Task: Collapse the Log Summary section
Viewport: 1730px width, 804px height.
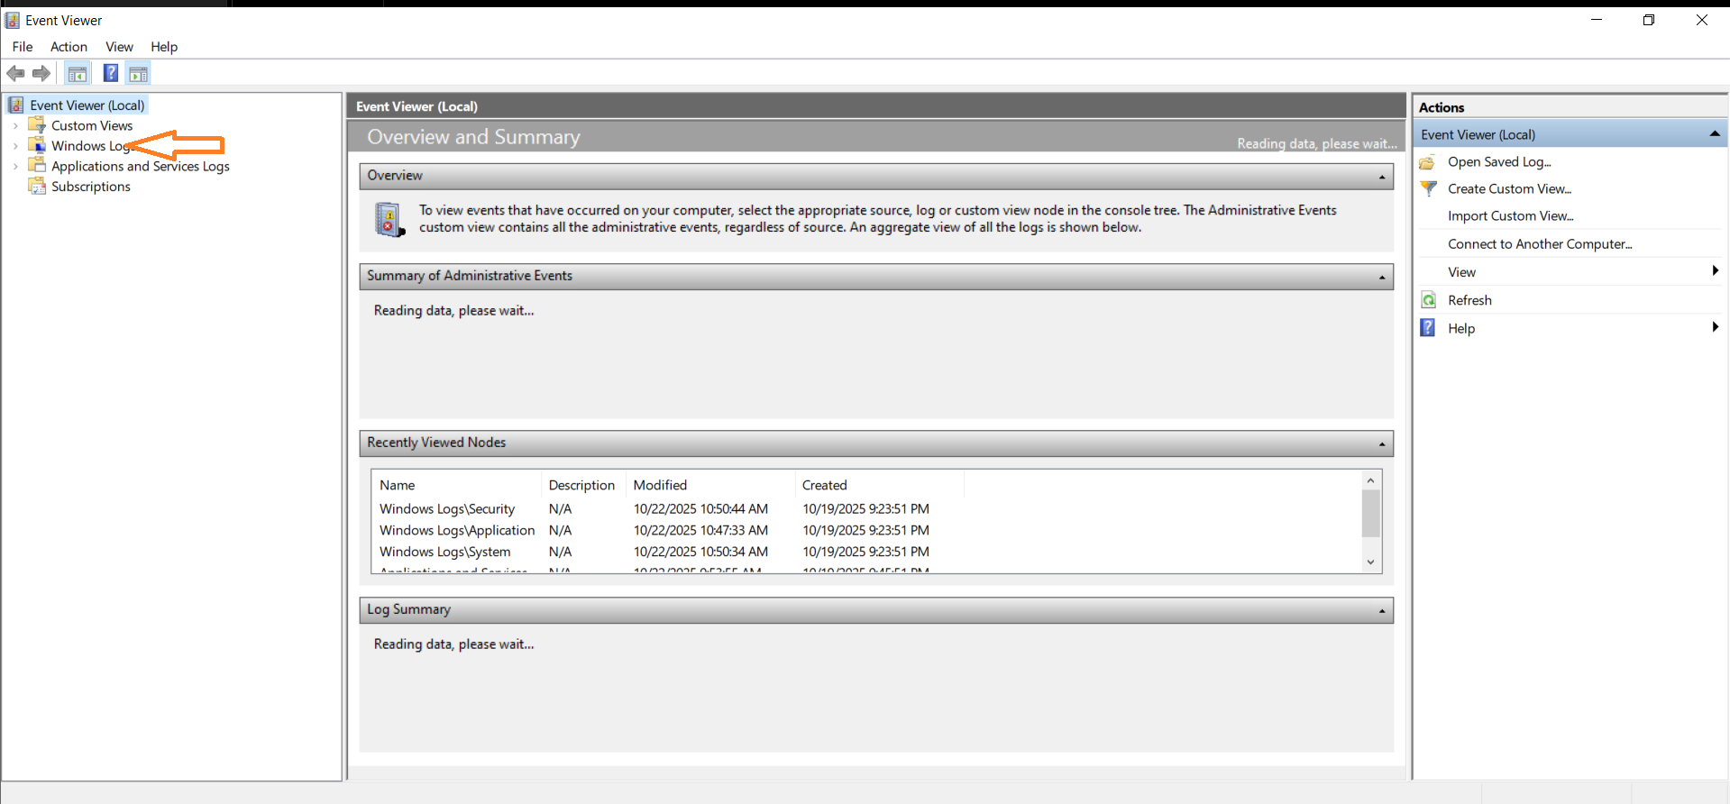Action: click(1381, 611)
